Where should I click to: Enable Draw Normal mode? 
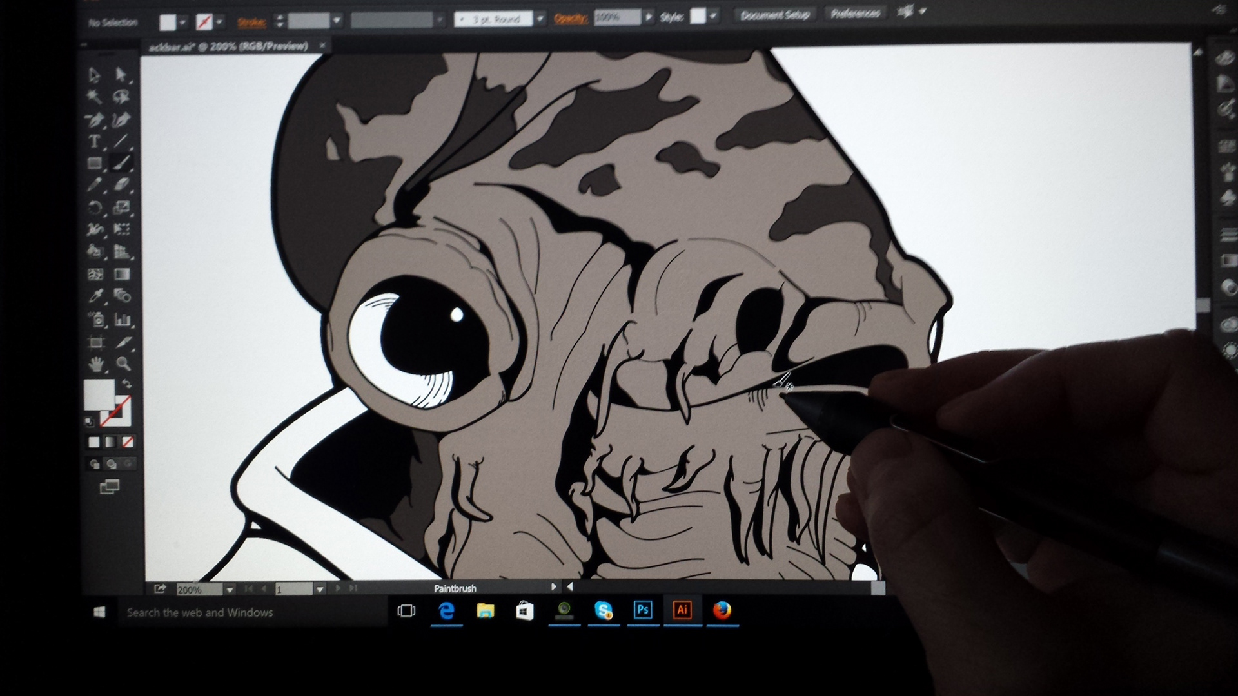pyautogui.click(x=95, y=464)
